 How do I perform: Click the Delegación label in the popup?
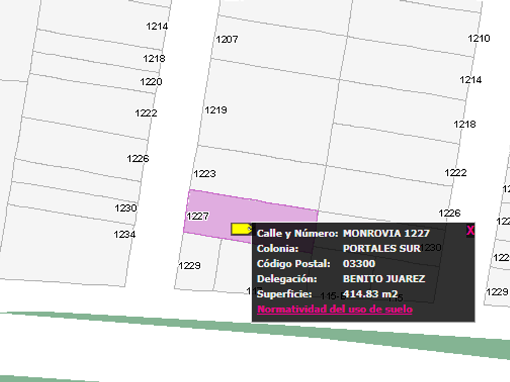pos(287,279)
